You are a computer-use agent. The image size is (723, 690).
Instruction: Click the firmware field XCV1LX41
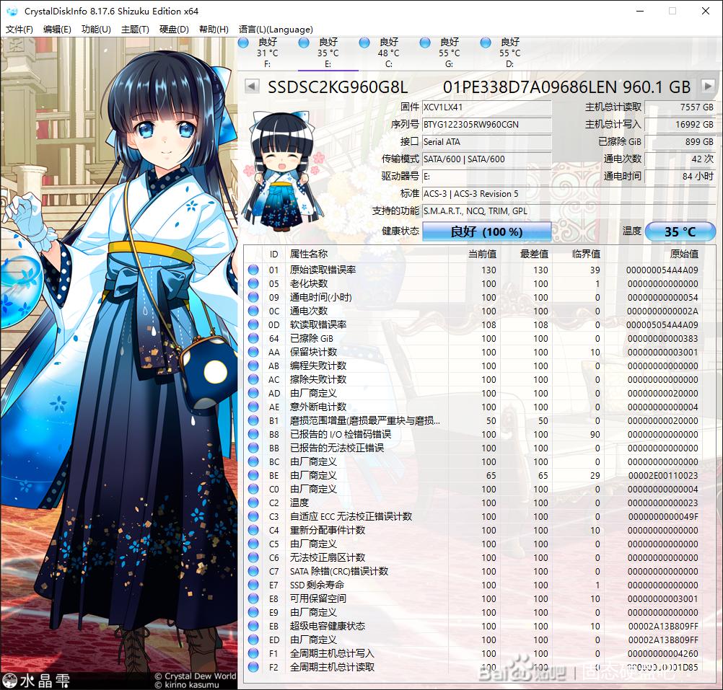tap(486, 107)
